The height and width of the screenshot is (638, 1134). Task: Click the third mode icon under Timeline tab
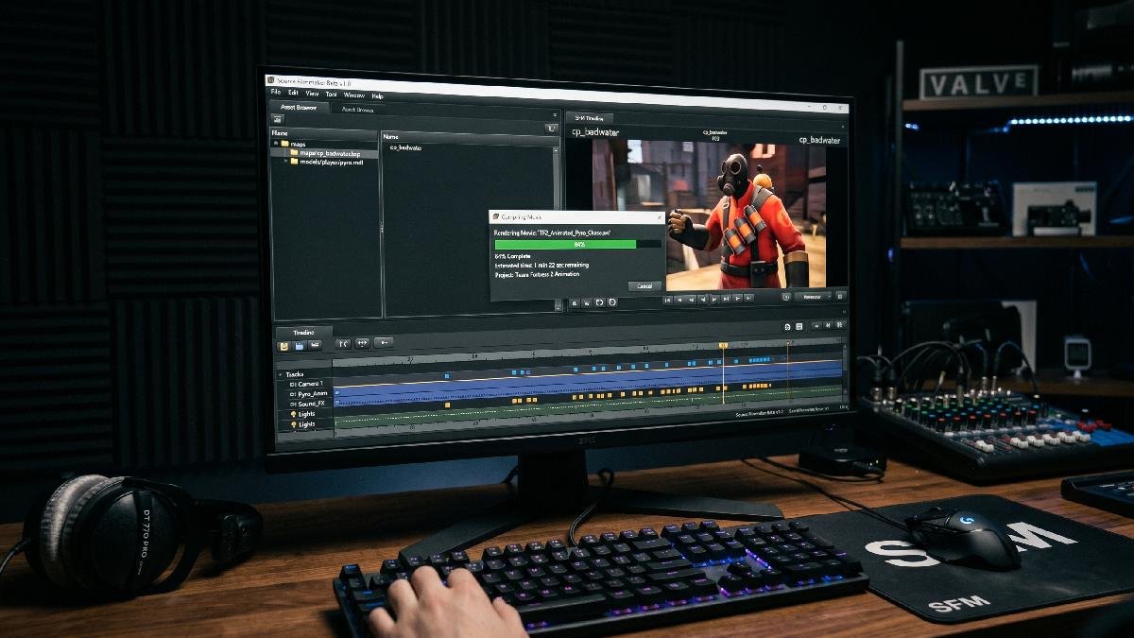pos(315,345)
